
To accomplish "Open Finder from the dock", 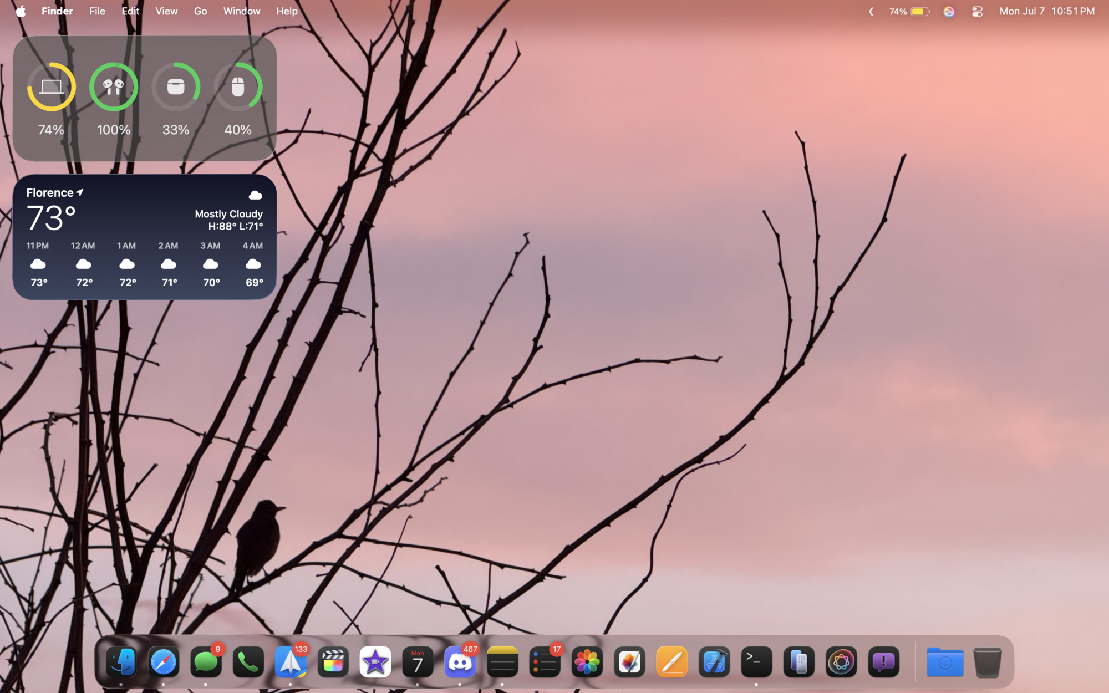I will point(121,662).
